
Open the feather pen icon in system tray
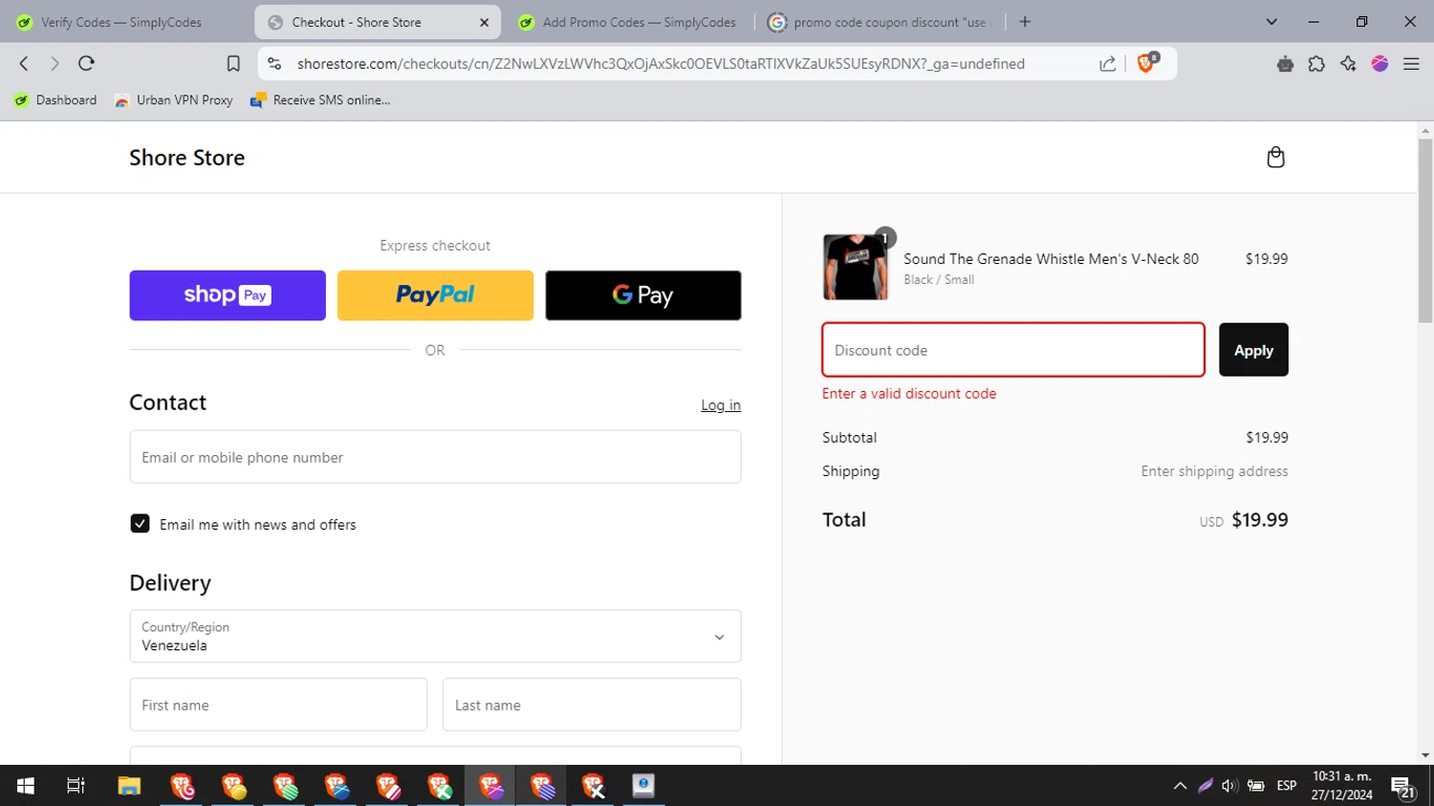pos(1206,786)
